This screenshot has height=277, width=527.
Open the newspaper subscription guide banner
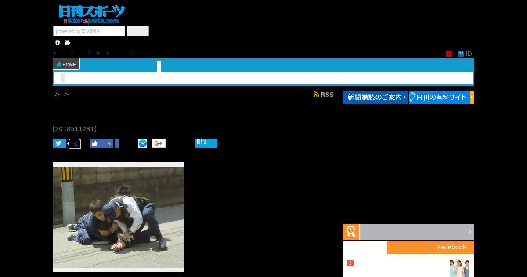(x=375, y=97)
